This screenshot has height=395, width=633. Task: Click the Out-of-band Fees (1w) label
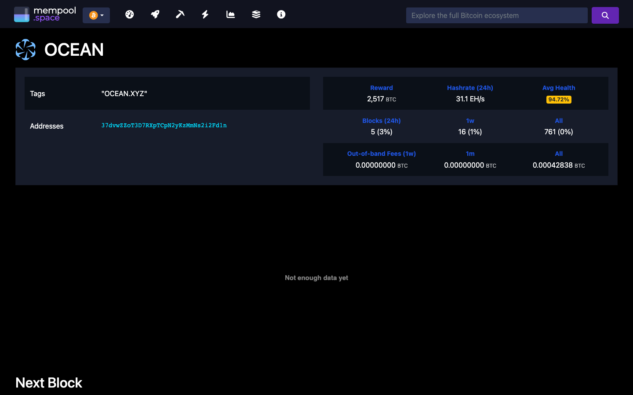(382, 154)
